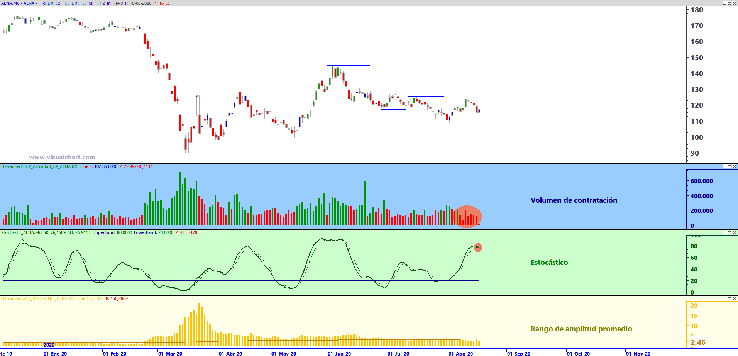This screenshot has width=738, height=356.
Task: Click the 2020 year marker on time axis
Action: pyautogui.click(x=49, y=345)
